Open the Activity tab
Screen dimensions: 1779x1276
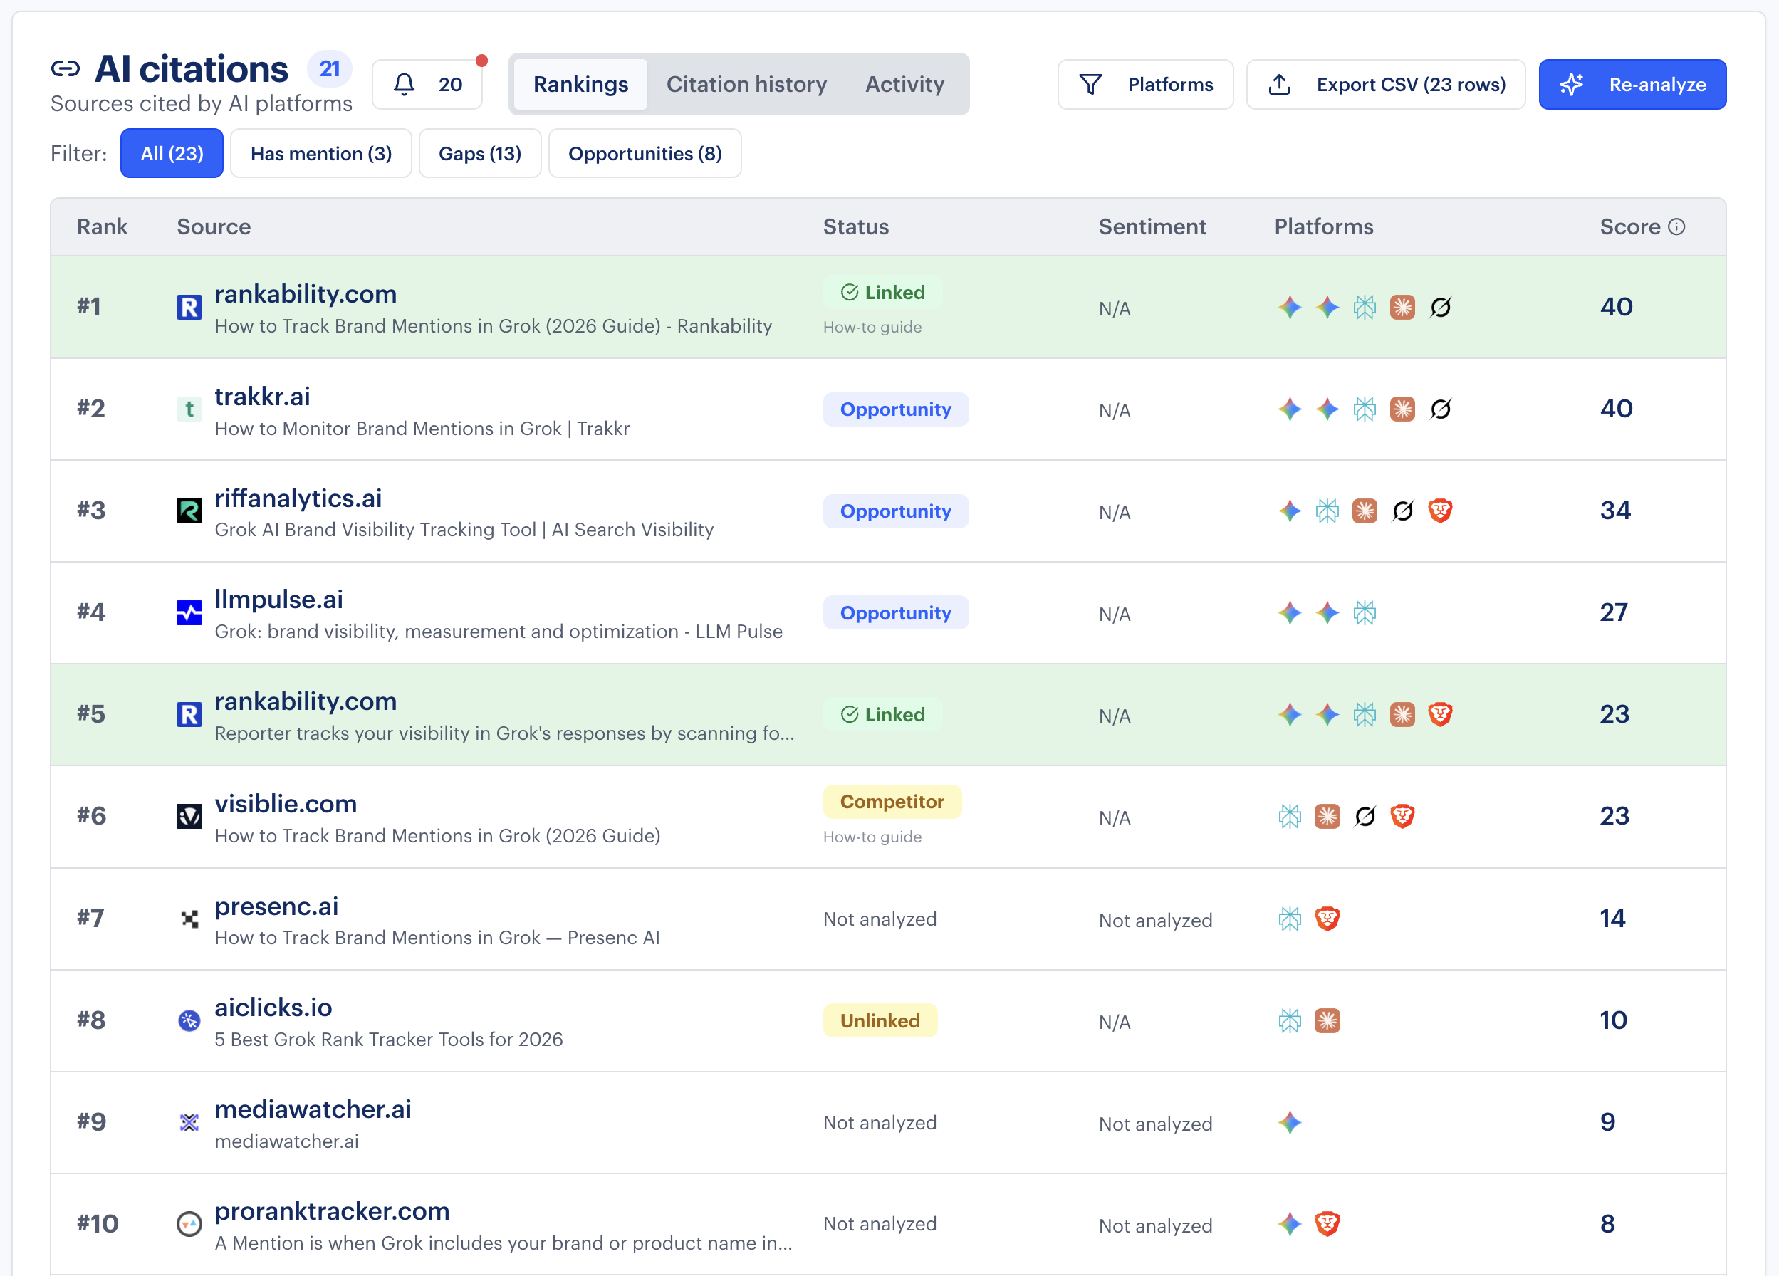[x=904, y=84]
